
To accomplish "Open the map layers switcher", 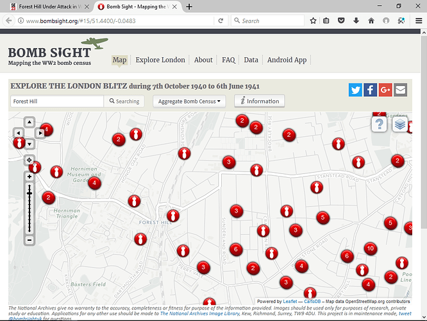I will [x=399, y=124].
